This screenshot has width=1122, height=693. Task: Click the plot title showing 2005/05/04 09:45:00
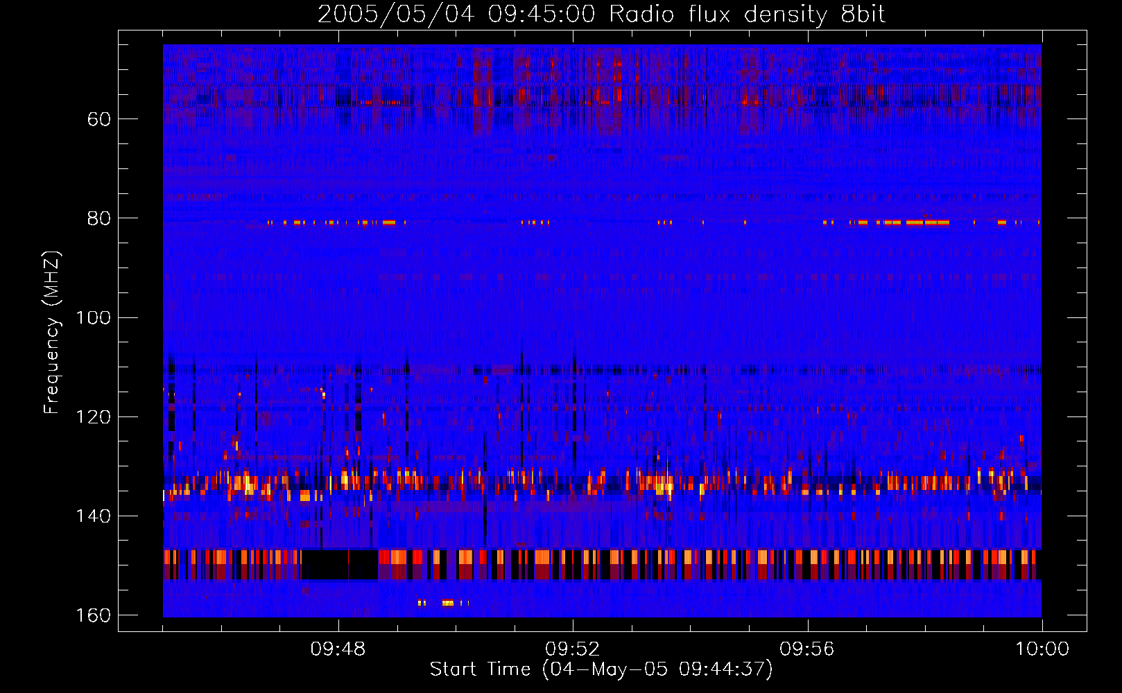tap(601, 15)
